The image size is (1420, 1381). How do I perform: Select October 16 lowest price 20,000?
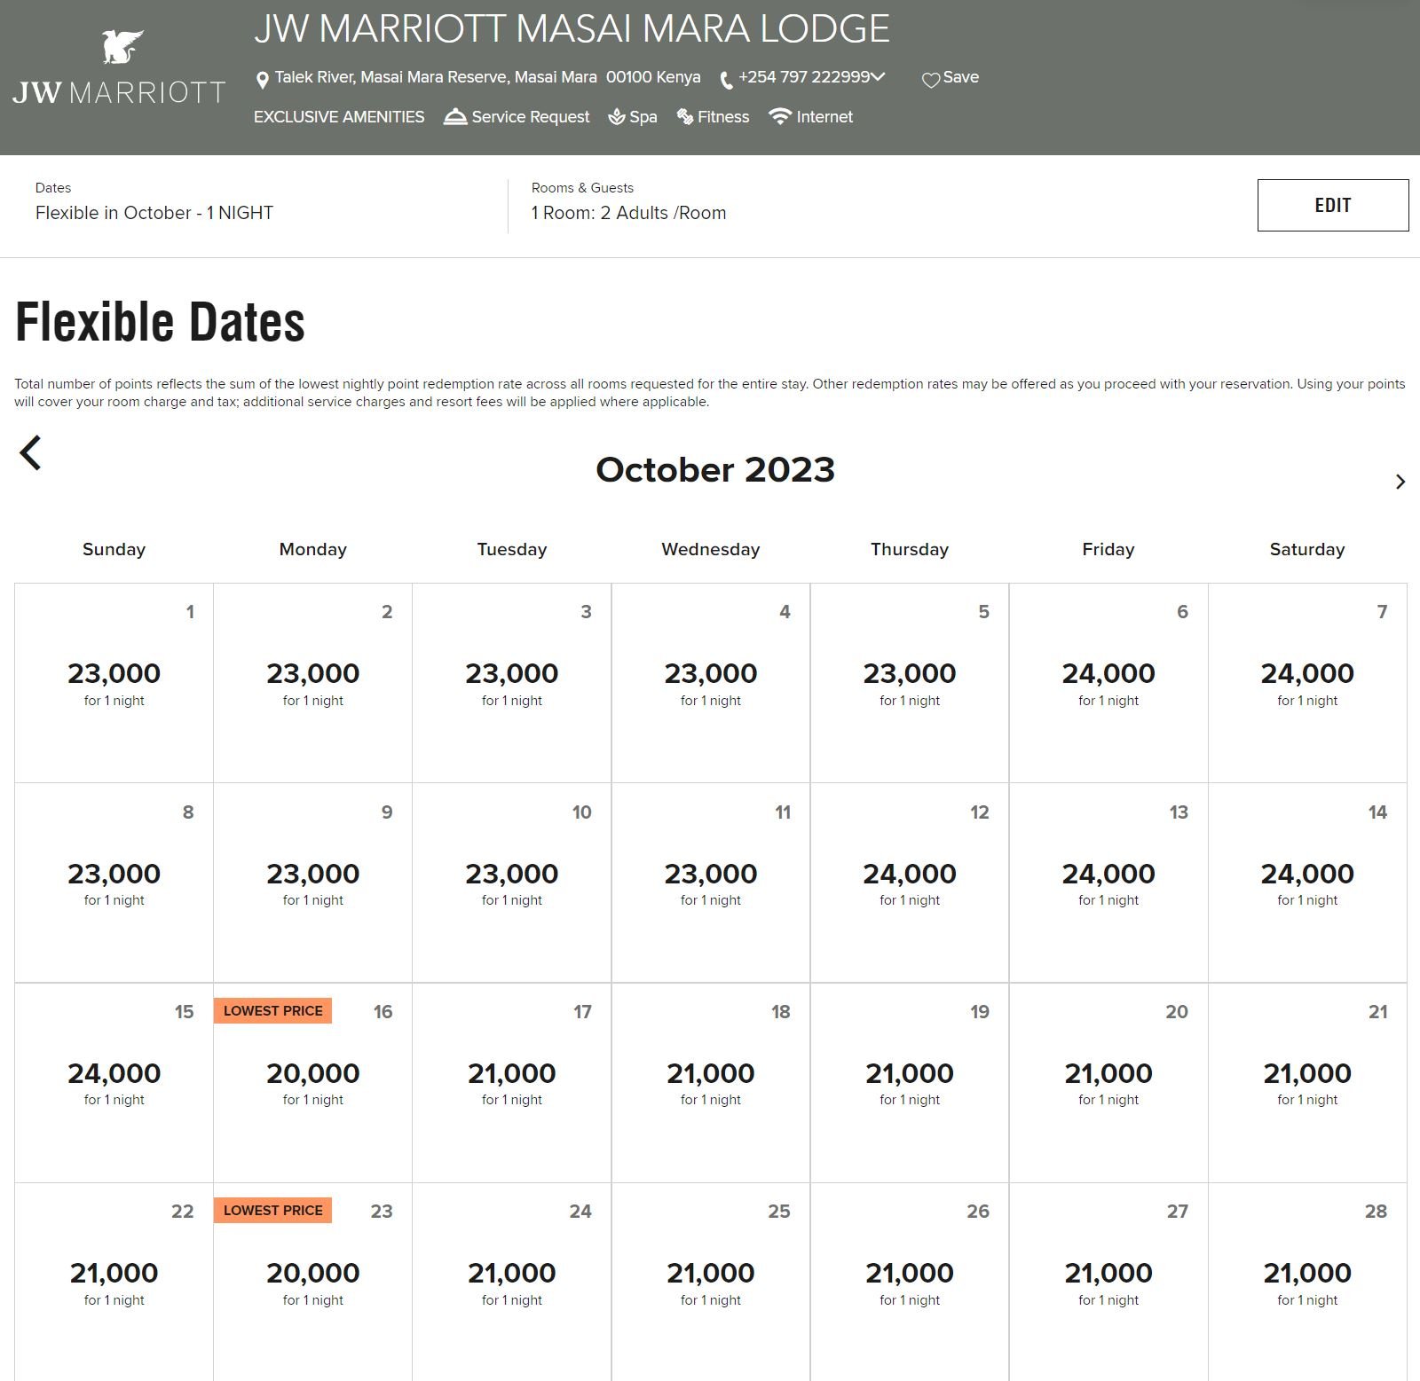[312, 1082]
